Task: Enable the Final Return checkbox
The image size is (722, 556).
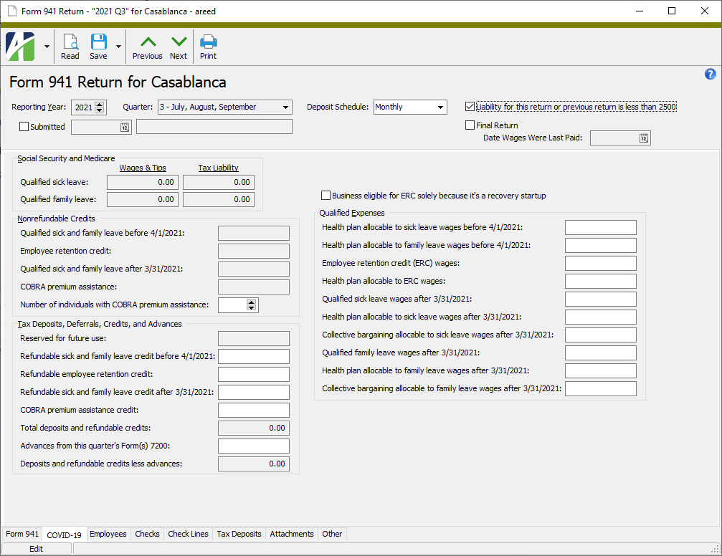Action: [470, 125]
